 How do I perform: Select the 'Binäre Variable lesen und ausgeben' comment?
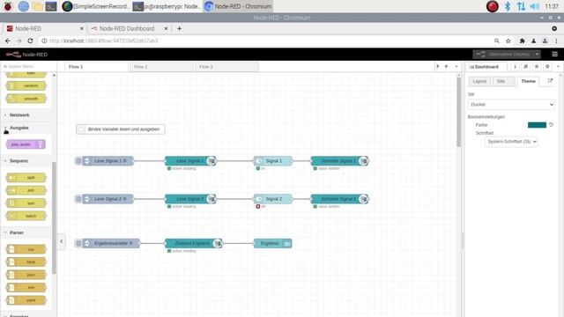[x=121, y=129]
